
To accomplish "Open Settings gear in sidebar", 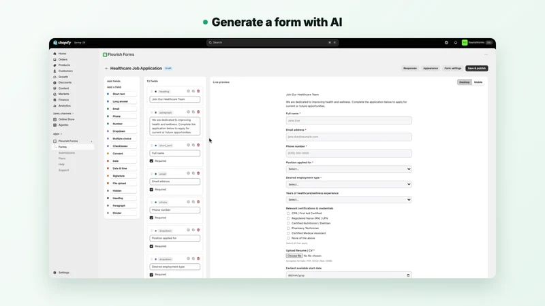I will [x=54, y=273].
